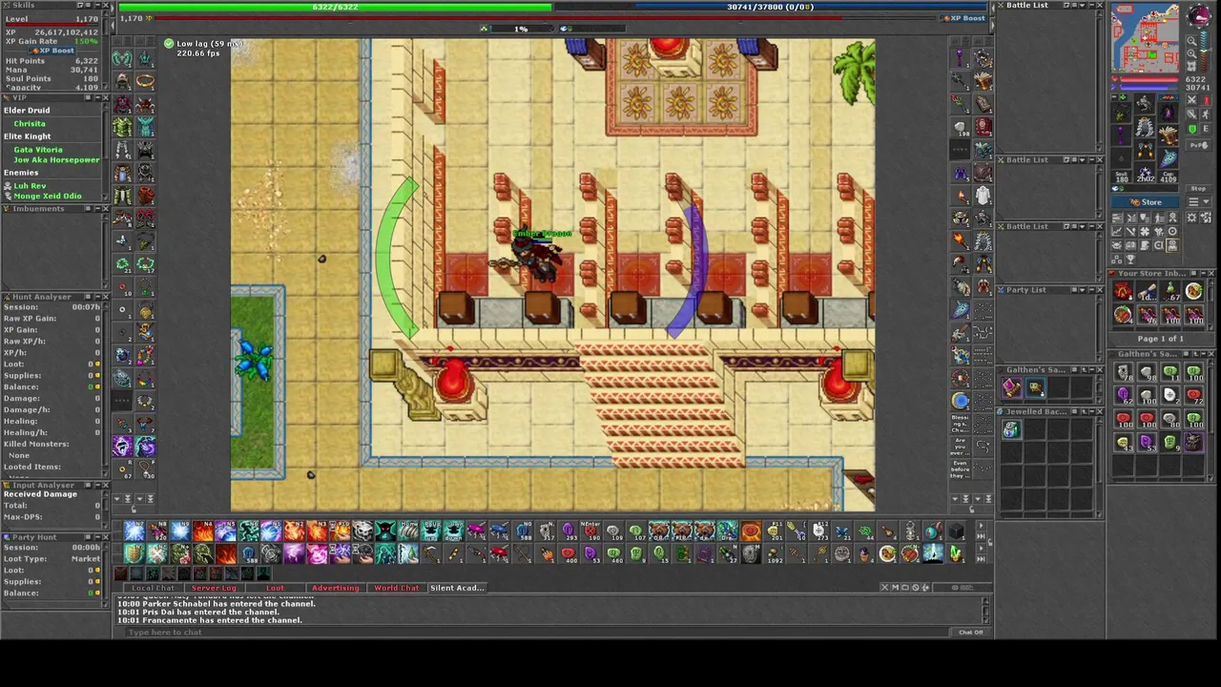Open the Store button
This screenshot has width=1221, height=687.
(x=1146, y=202)
